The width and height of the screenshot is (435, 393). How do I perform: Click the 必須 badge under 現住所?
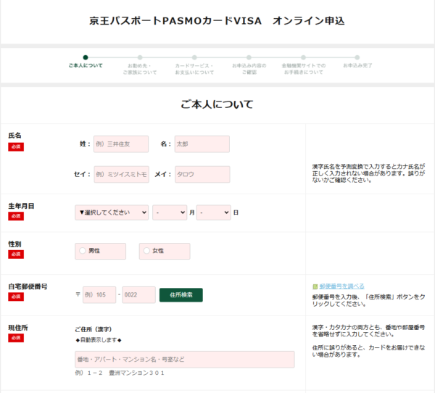point(16,338)
